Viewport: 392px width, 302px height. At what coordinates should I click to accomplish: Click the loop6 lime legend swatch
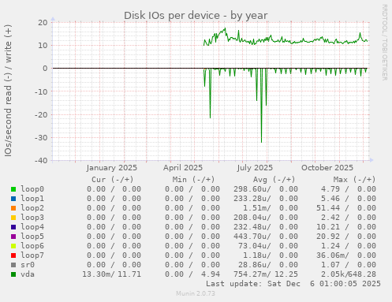[13, 246]
